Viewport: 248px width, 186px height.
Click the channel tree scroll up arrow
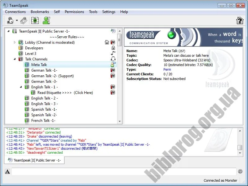pos(120,31)
